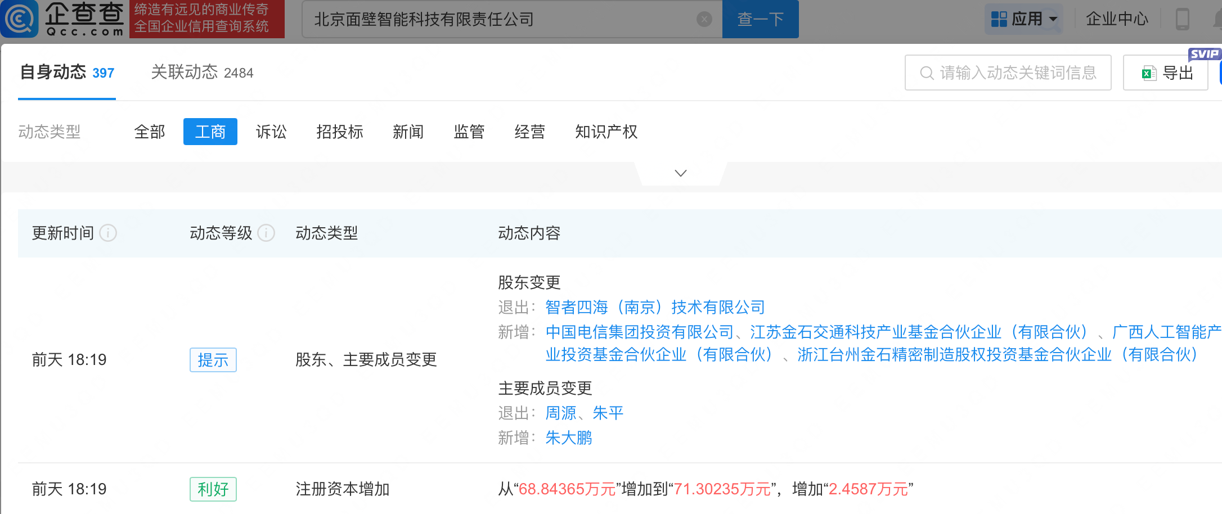The height and width of the screenshot is (514, 1222).
Task: Click 中国电信集团投资有限公司 shareholder link
Action: pyautogui.click(x=640, y=332)
